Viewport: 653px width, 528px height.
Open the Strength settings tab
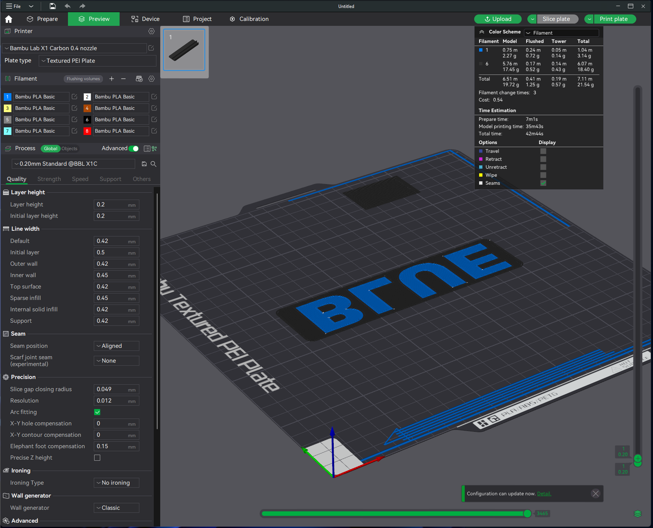tap(49, 179)
